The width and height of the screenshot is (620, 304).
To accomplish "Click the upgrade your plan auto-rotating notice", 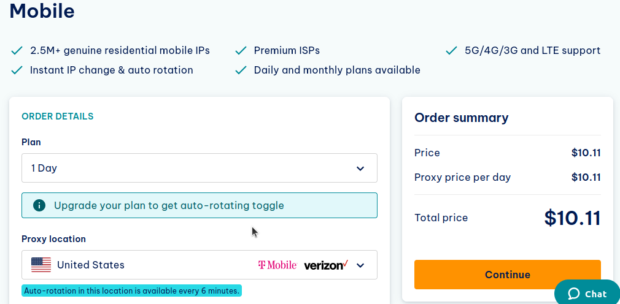I will [x=199, y=205].
